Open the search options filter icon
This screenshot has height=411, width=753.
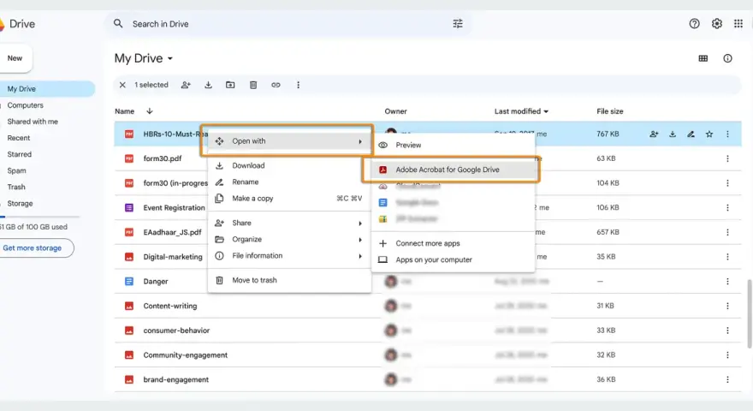pyautogui.click(x=458, y=24)
